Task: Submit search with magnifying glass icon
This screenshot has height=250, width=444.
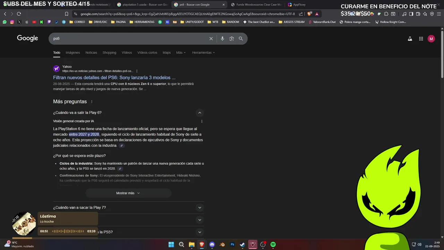Action: [241, 39]
